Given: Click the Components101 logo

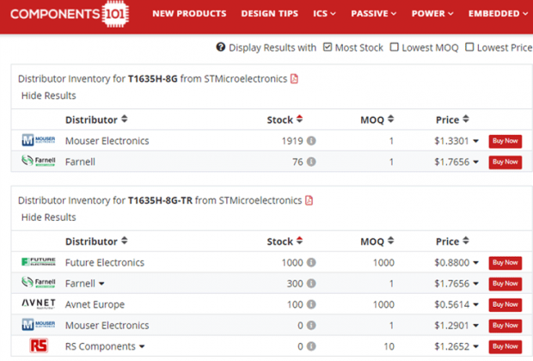Looking at the screenshot, I should point(70,14).
